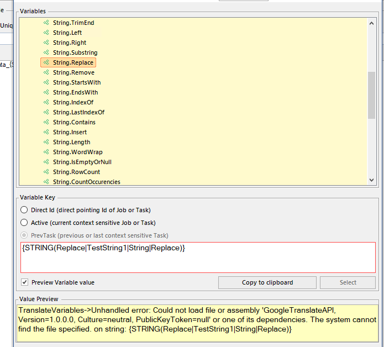Image resolution: width=384 pixels, height=347 pixels.
Task: Pick String.IsEmptyOrNull from the list
Action: [x=82, y=162]
